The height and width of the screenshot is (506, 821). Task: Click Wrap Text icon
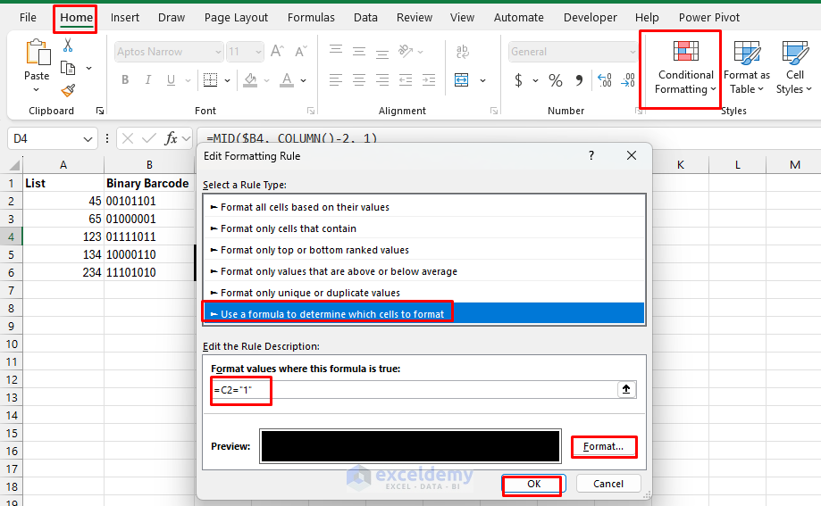463,51
